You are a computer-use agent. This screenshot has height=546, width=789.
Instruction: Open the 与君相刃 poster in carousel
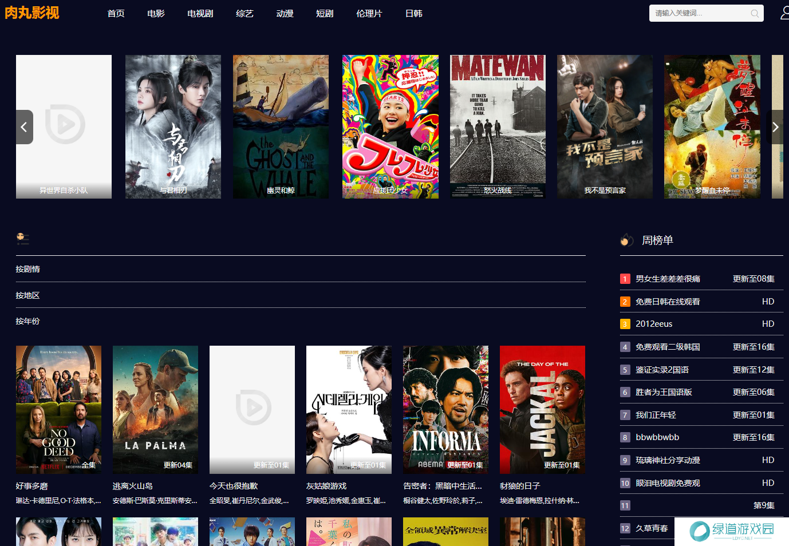coord(173,126)
